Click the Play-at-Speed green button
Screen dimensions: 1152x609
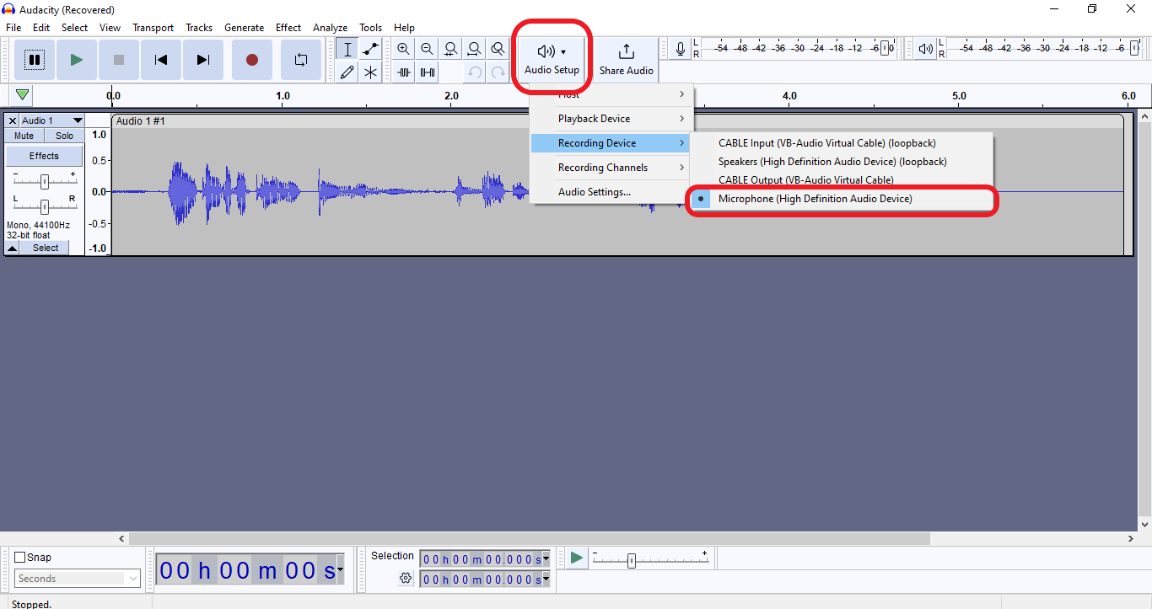(576, 558)
